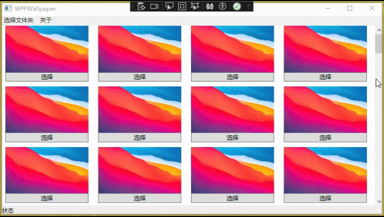This screenshot has height=217, width=384.
Task: Click 选择 under third row, second wallpaper
Action: [x=140, y=198]
